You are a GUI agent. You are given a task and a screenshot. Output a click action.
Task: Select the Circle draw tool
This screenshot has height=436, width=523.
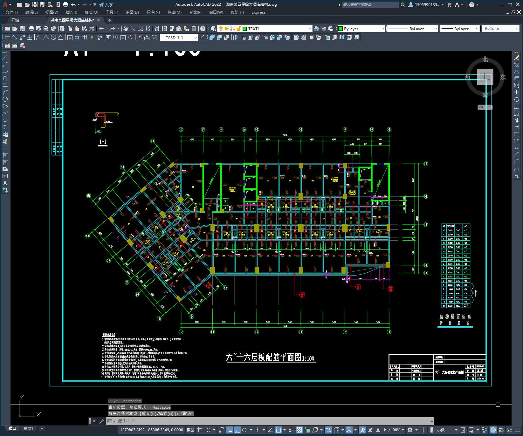pyautogui.click(x=5, y=99)
